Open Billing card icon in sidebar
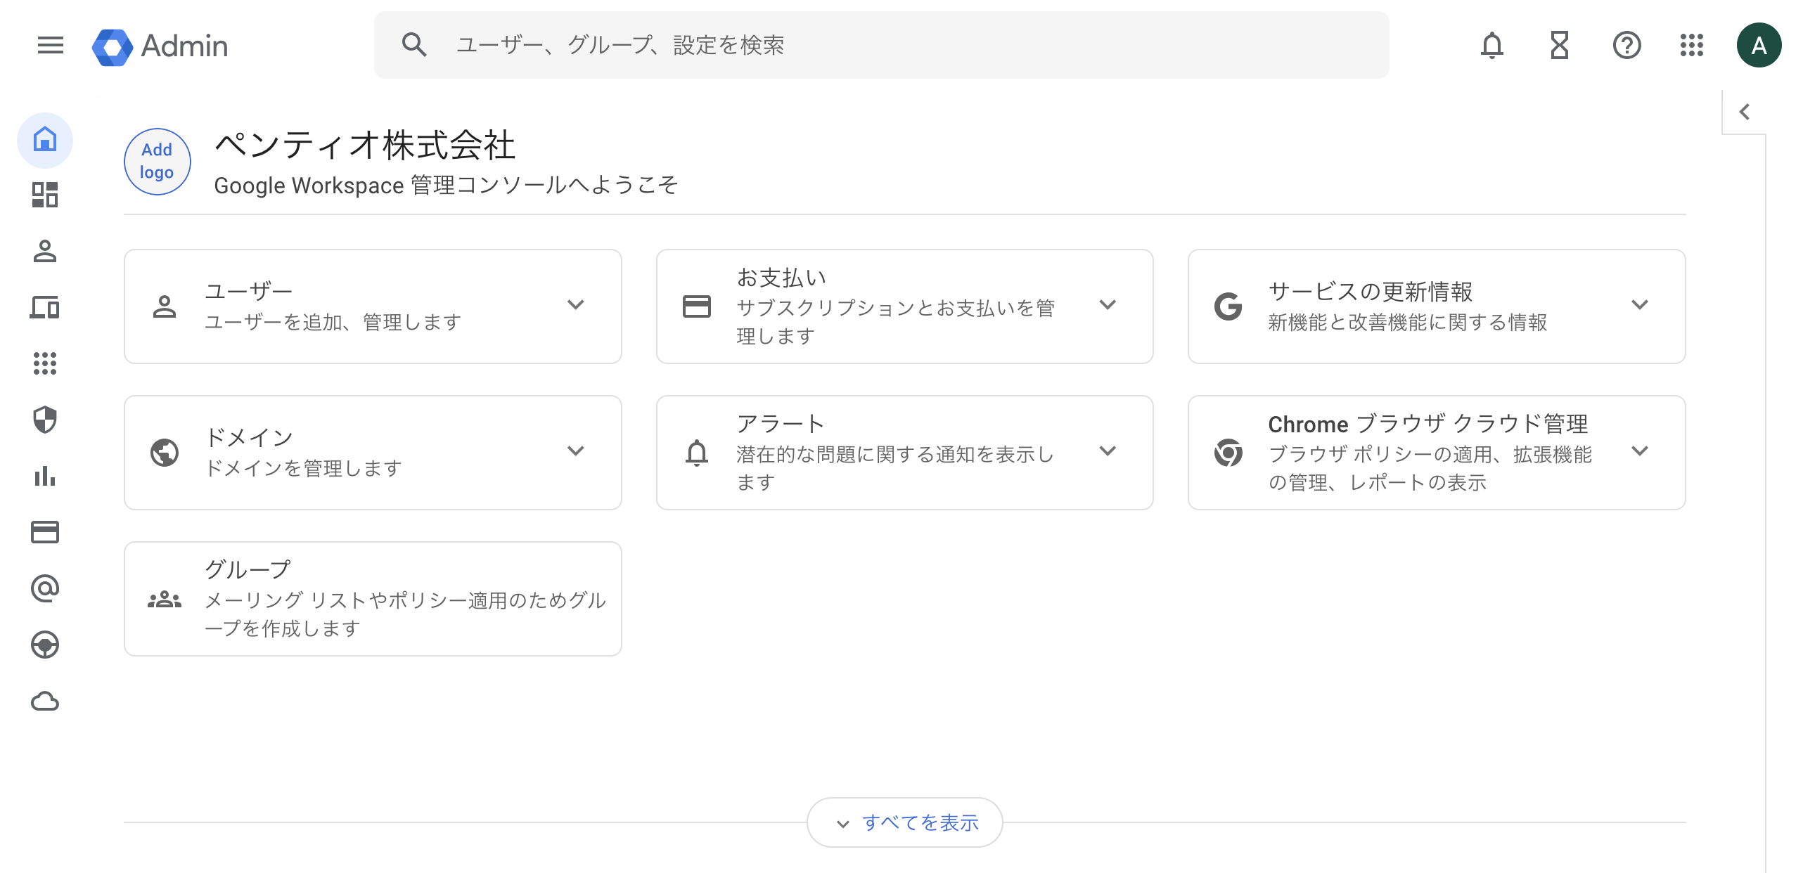Image resolution: width=1803 pixels, height=873 pixels. (x=45, y=532)
